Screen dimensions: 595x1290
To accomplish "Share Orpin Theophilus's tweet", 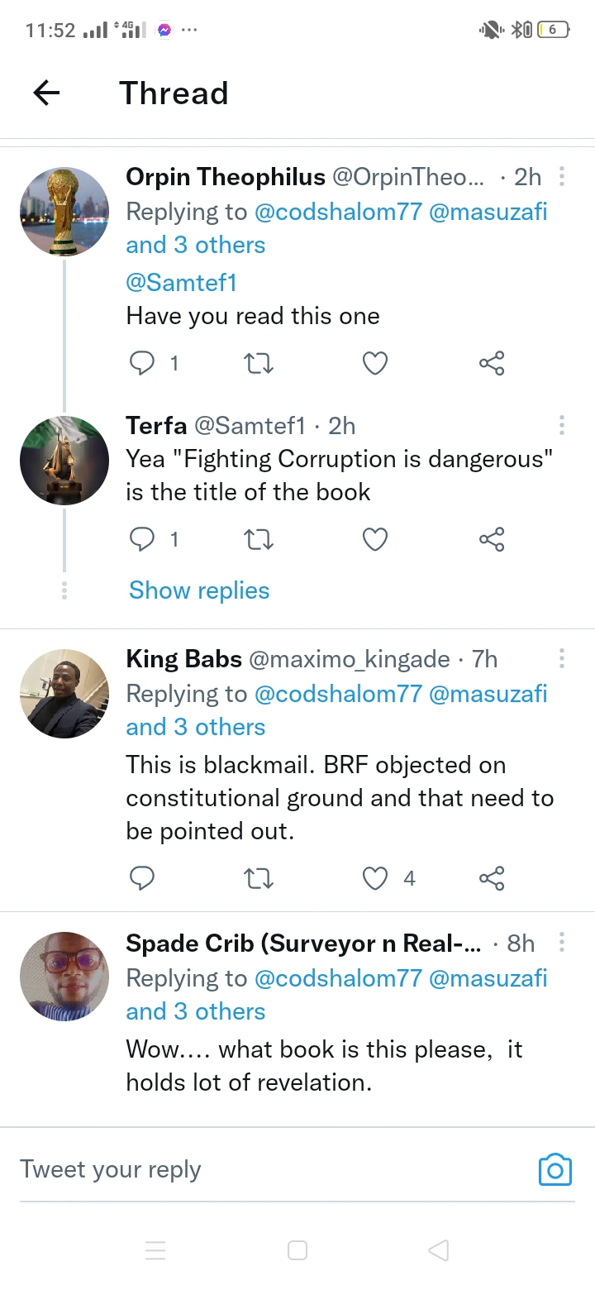I will click(x=492, y=363).
